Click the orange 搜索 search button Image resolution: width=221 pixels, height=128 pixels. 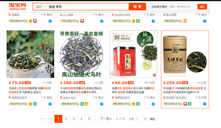pyautogui.click(x=137, y=7)
